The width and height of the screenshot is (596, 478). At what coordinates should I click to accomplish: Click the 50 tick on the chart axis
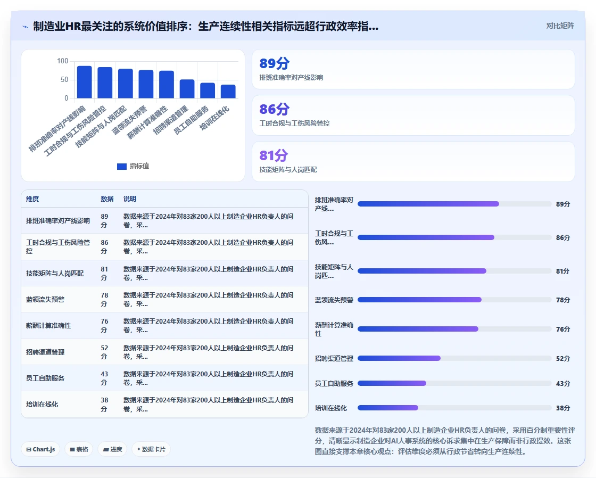(x=64, y=79)
